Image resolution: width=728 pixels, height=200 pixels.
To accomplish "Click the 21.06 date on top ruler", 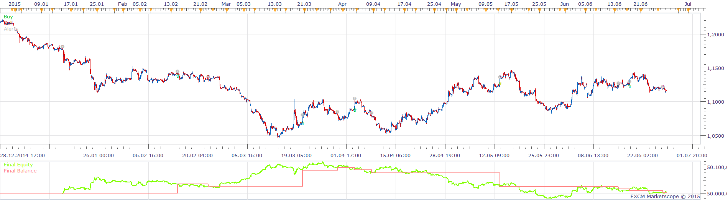I will coord(640,4).
